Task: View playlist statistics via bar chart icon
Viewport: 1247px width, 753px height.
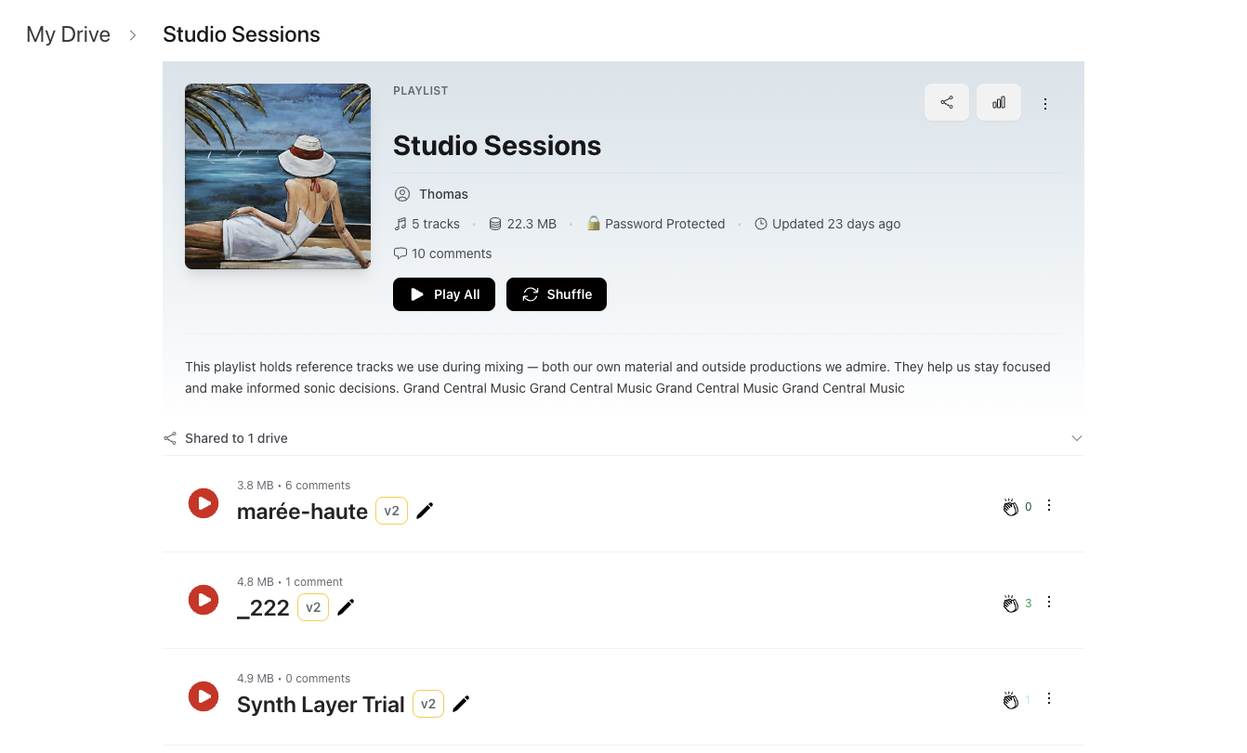Action: point(998,102)
